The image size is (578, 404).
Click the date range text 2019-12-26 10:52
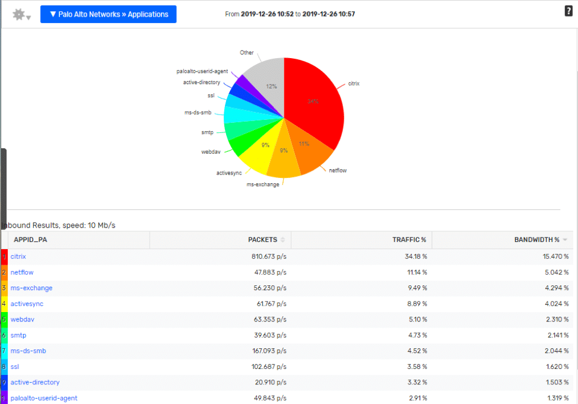tap(267, 14)
